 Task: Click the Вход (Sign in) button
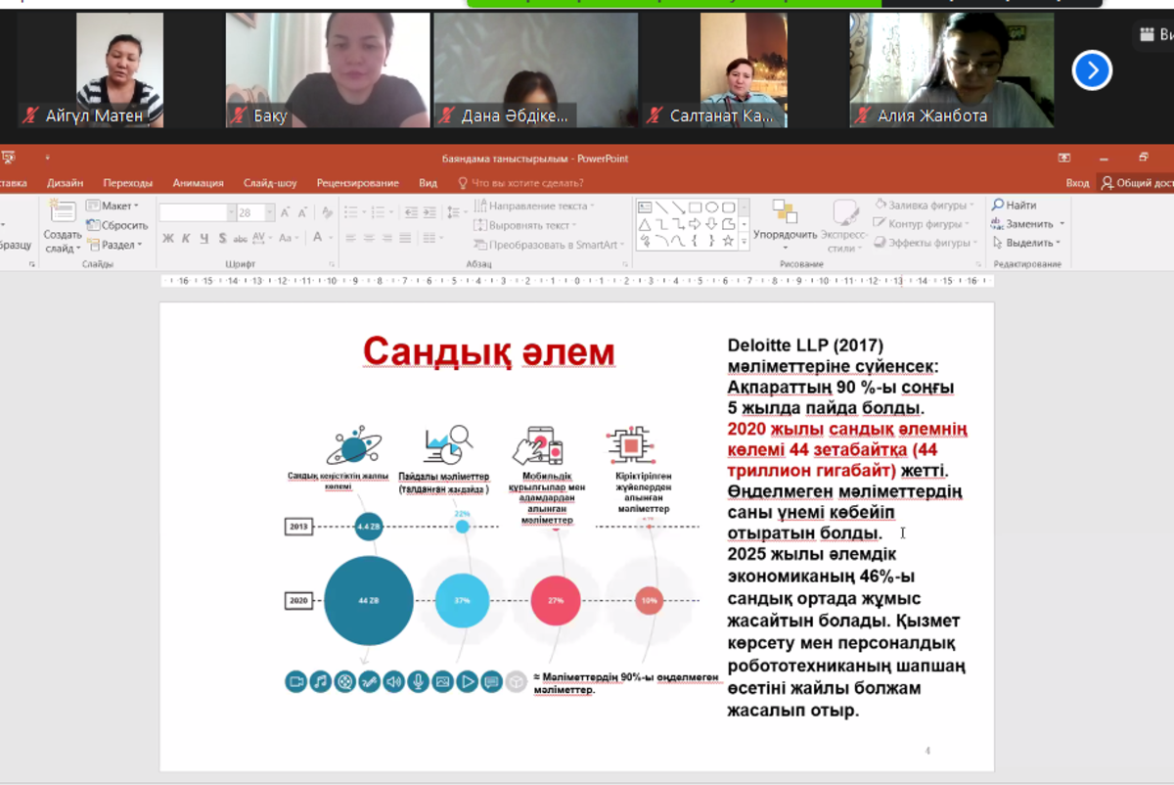click(x=1077, y=183)
